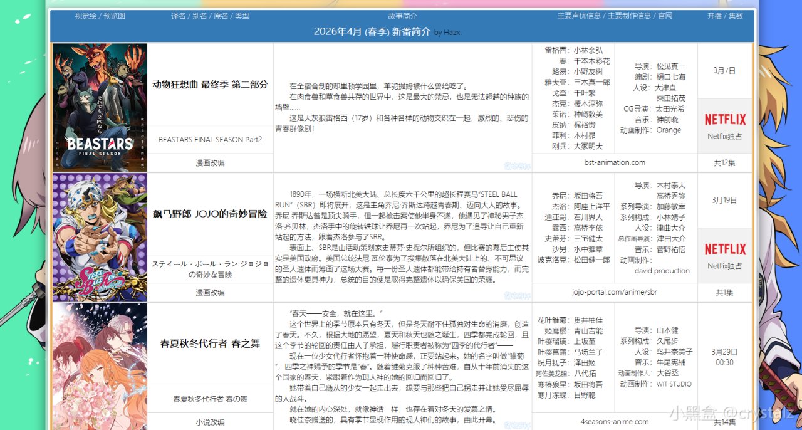
Task: Select the title 春夏秋冬代行者 春之舞
Action: (210, 343)
